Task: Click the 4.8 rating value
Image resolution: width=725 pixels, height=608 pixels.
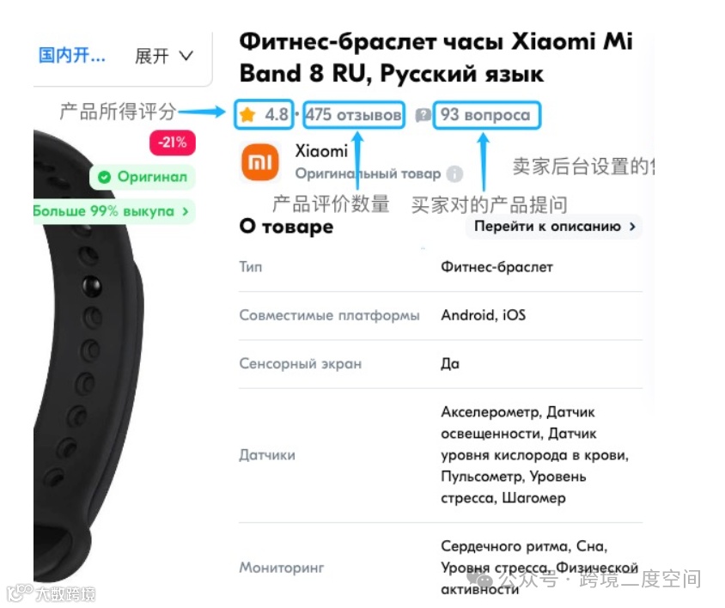Action: point(276,114)
